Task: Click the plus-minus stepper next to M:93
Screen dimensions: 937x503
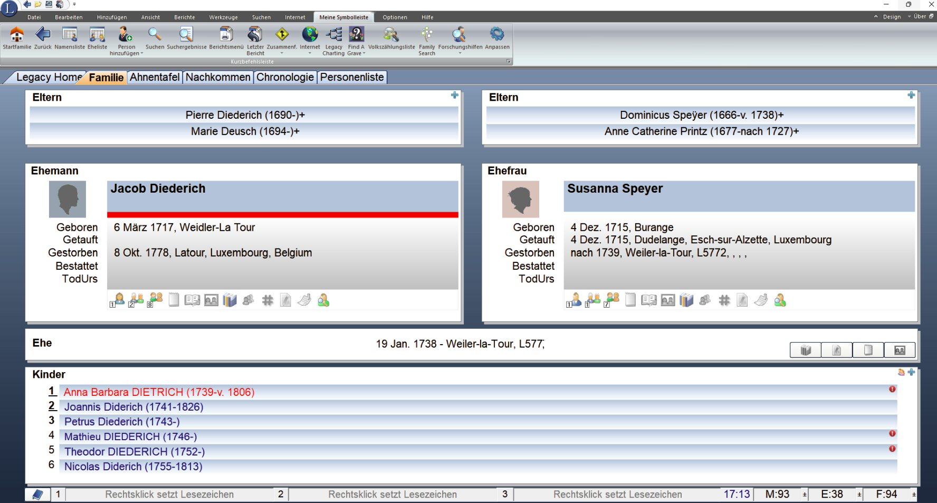Action: (805, 495)
